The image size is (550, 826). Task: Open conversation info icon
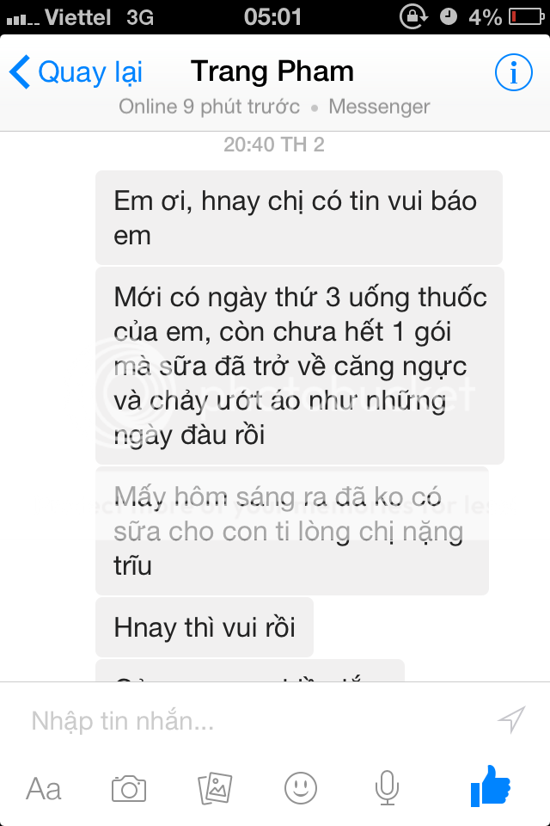click(513, 72)
